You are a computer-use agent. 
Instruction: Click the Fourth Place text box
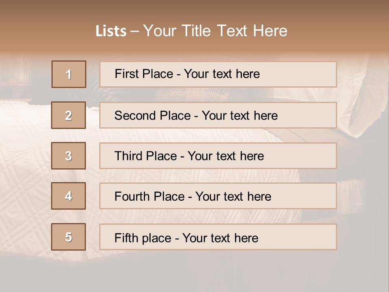(218, 196)
